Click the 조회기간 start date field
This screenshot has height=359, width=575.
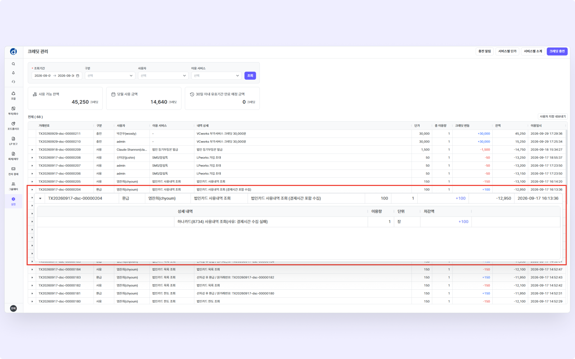tap(43, 76)
